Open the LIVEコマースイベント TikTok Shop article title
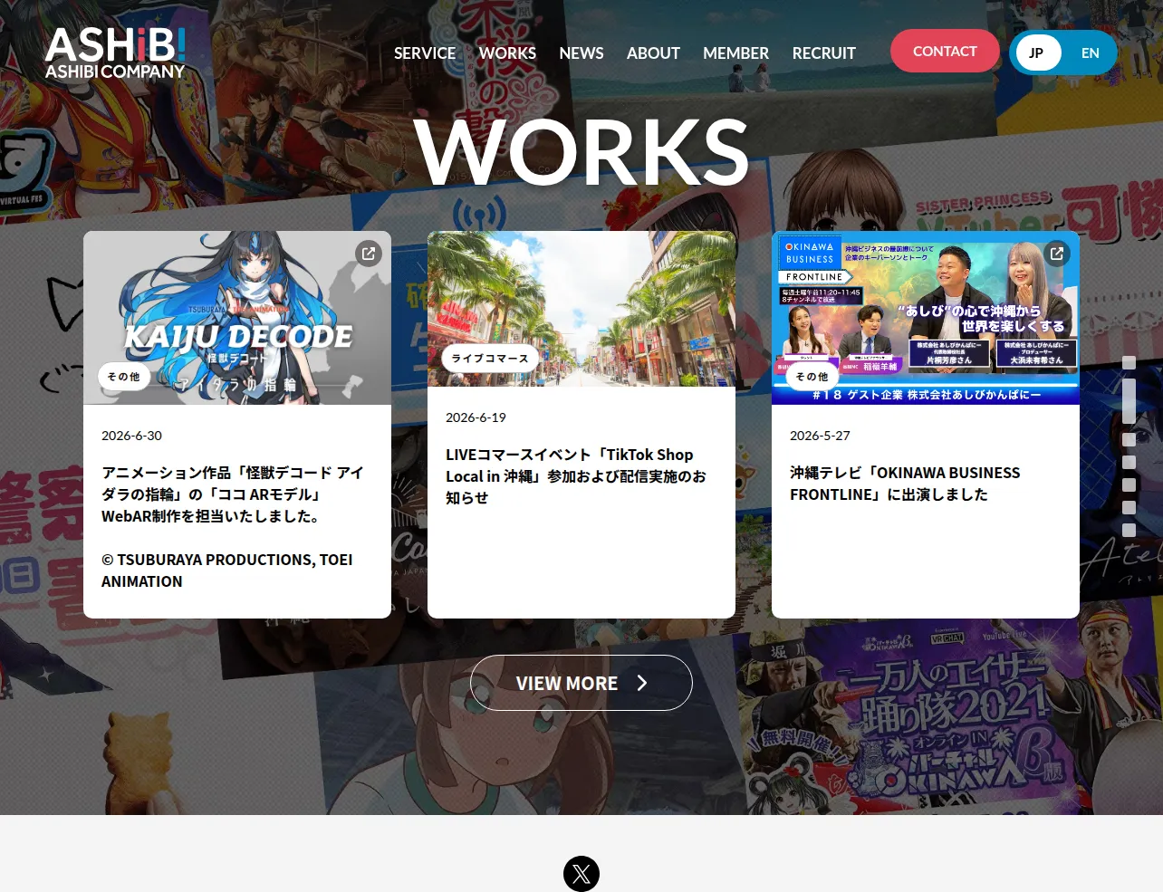This screenshot has width=1163, height=892. [576, 476]
